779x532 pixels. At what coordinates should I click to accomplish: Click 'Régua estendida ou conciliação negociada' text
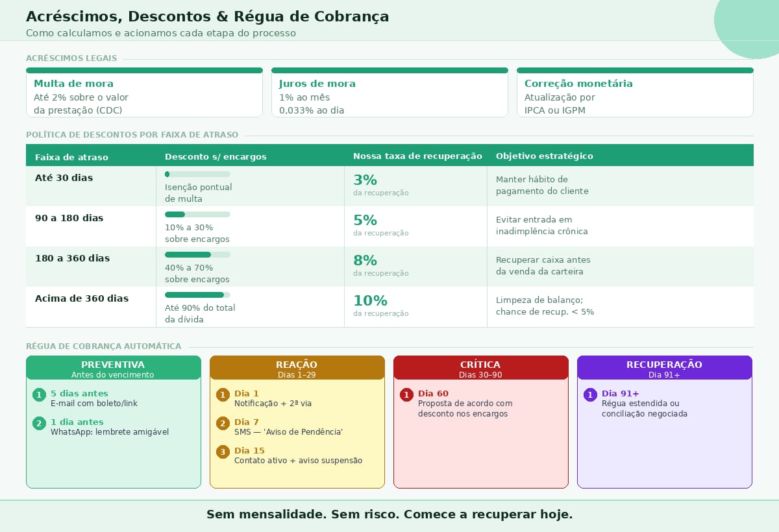(x=644, y=409)
